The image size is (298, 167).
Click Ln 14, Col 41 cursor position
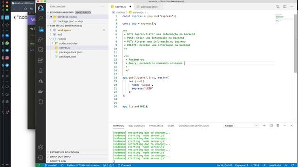(x=224, y=165)
